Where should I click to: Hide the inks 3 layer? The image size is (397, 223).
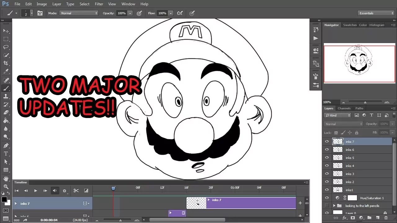[327, 174]
